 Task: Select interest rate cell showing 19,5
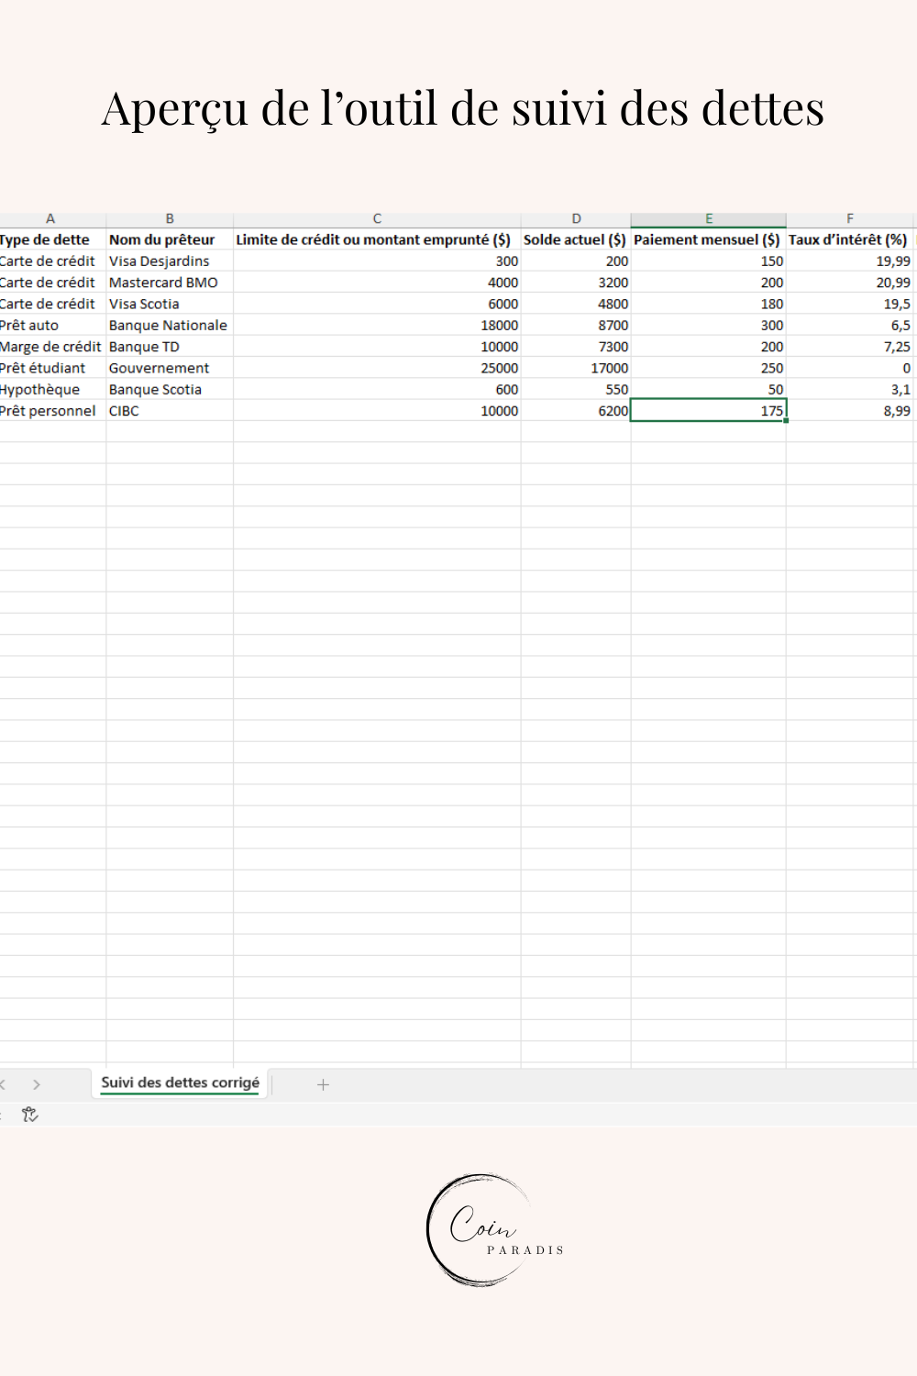[x=850, y=304]
